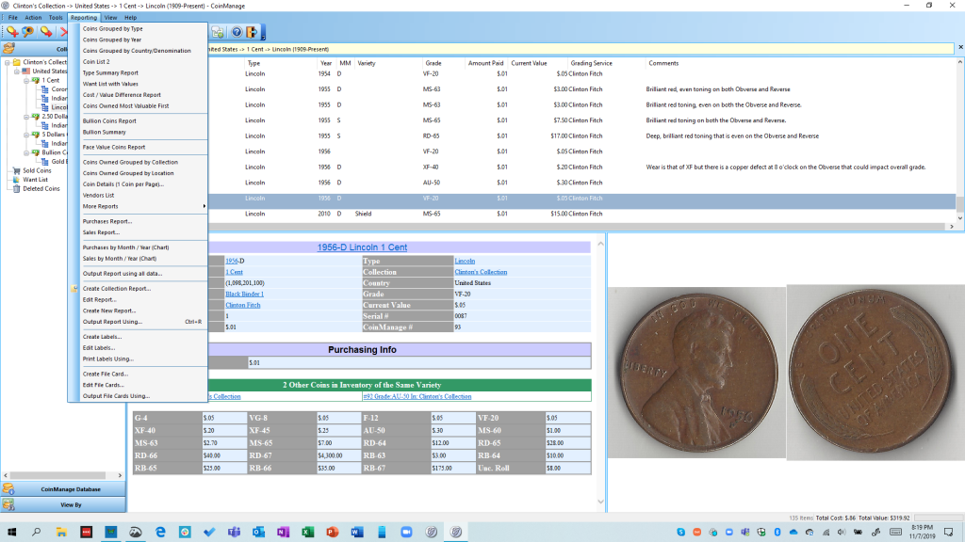Image resolution: width=965 pixels, height=542 pixels.
Task: Collapse the Bullion Coins tree node
Action: click(x=25, y=152)
